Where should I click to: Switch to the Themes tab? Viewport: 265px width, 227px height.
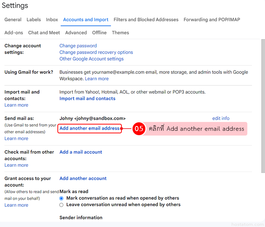coord(120,33)
